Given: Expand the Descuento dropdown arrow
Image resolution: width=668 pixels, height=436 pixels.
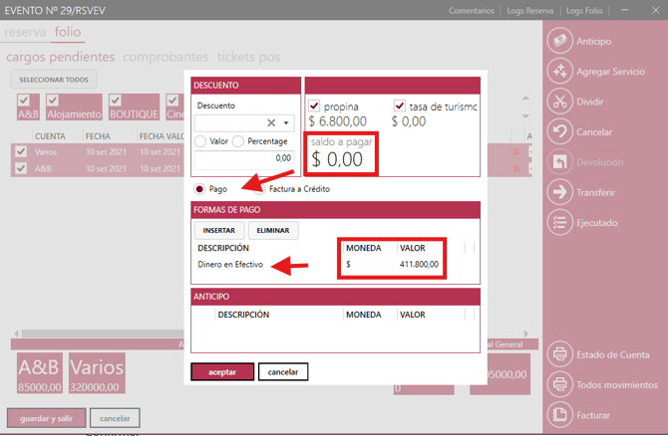Looking at the screenshot, I should click(287, 123).
